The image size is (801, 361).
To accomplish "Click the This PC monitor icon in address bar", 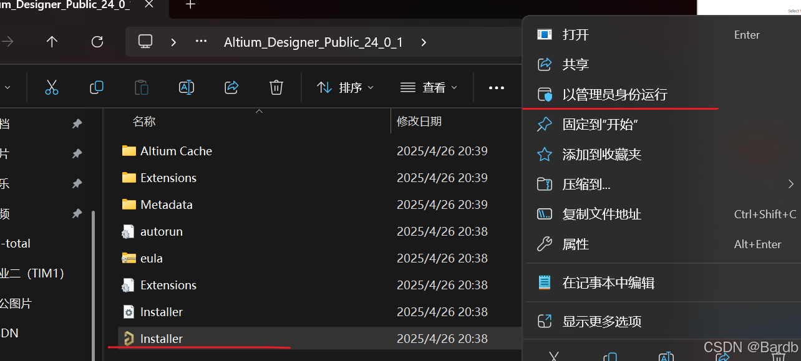I will tap(145, 42).
